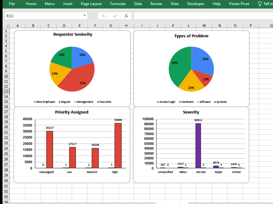Open the Power Pivot menu
The width and height of the screenshot is (273, 204).
click(x=239, y=4)
